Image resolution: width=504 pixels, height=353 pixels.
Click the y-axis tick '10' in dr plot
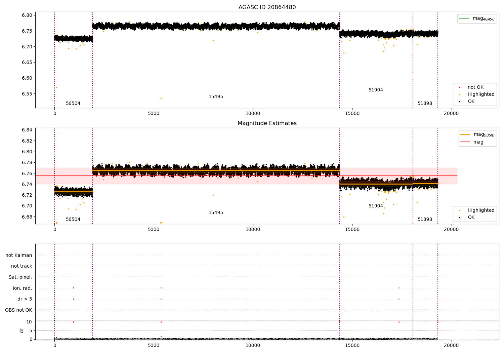pos(29,322)
